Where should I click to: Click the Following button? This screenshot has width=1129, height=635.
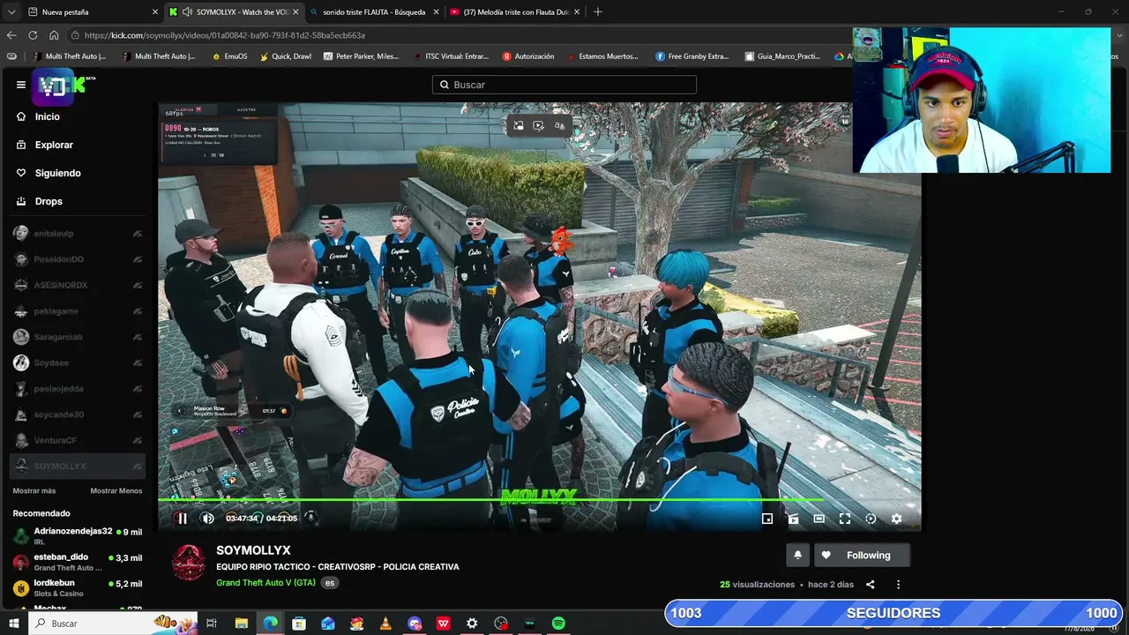point(861,555)
